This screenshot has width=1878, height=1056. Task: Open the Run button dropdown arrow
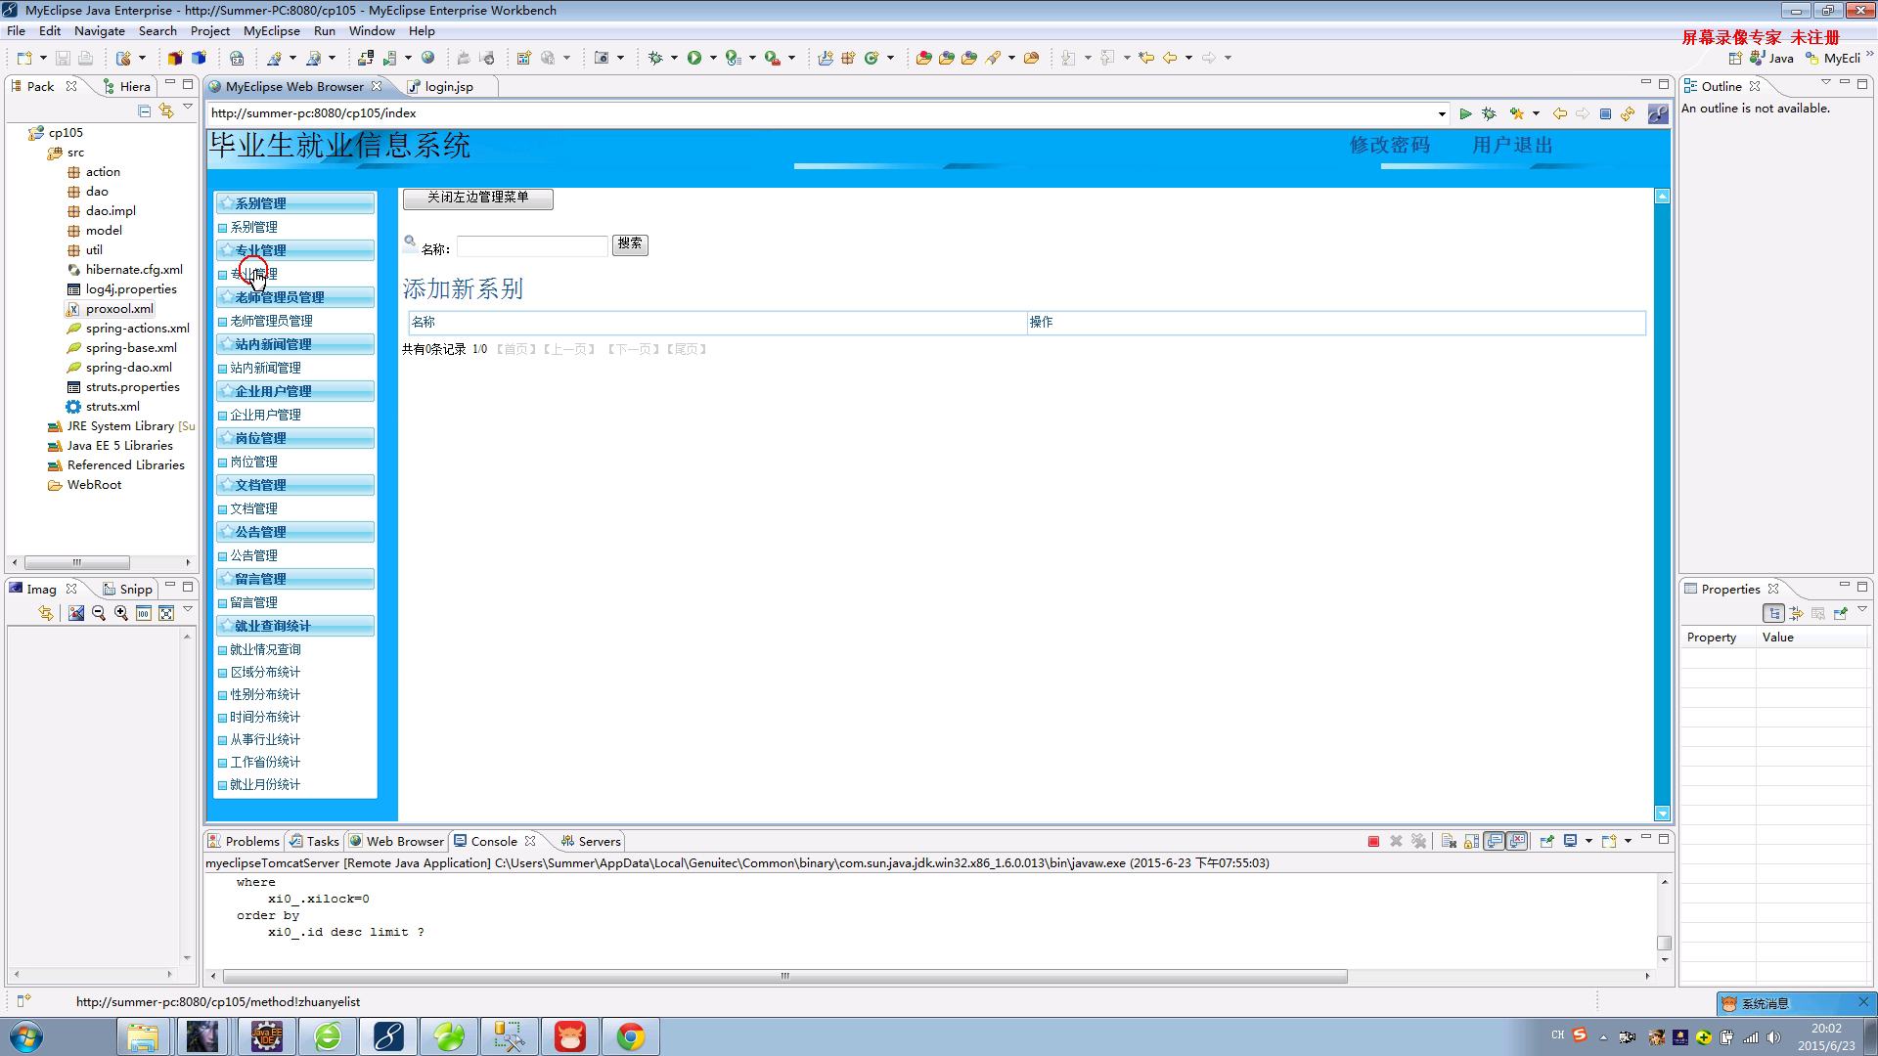(713, 58)
